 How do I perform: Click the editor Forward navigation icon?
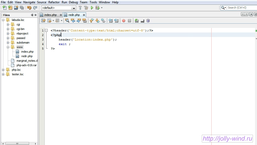pyautogui.click(x=57, y=21)
